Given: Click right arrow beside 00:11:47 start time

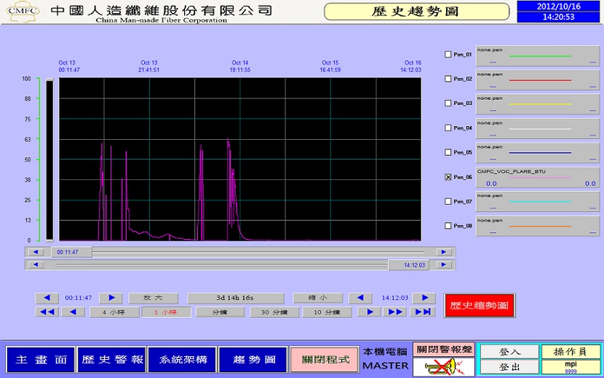Looking at the screenshot, I should tap(111, 298).
